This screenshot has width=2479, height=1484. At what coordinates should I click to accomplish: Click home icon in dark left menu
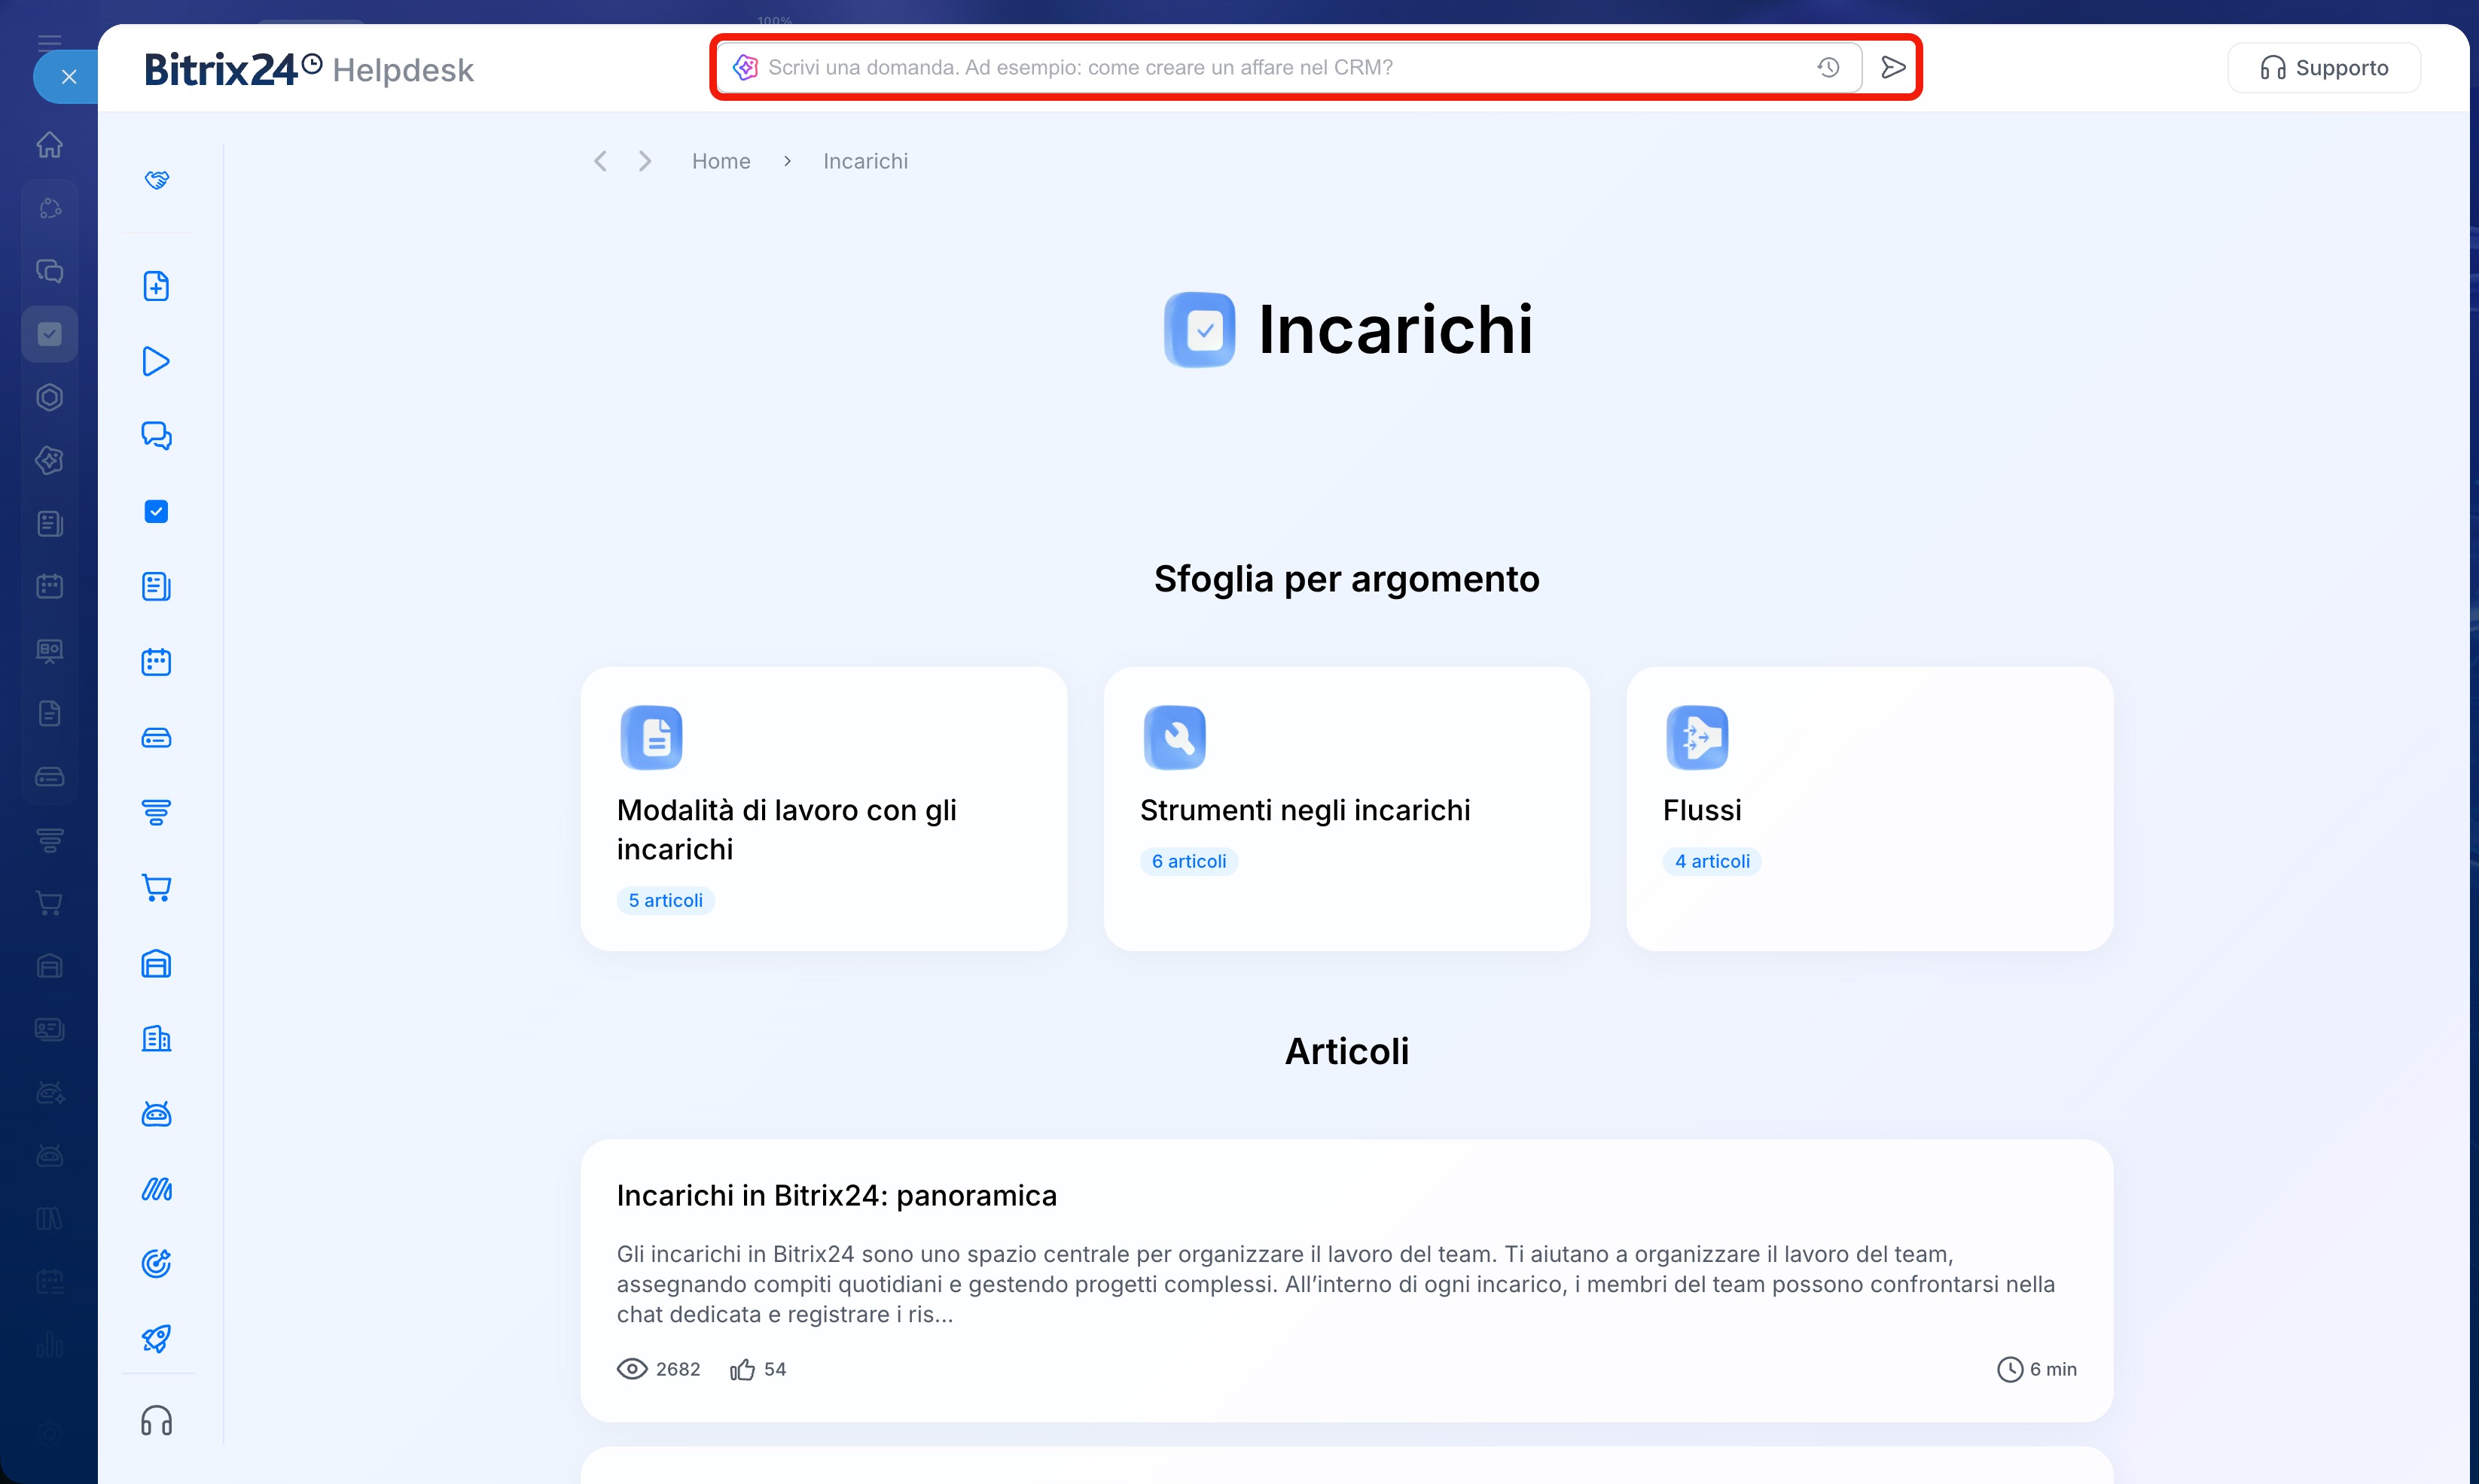49,145
